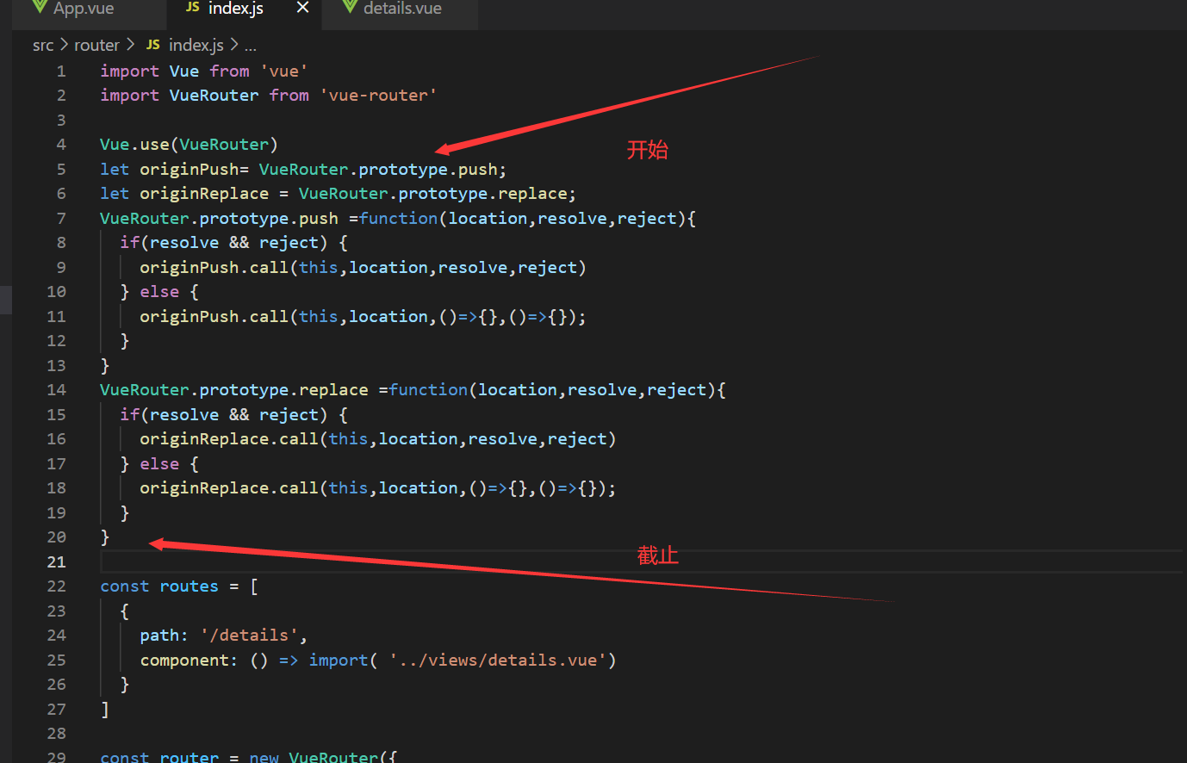This screenshot has height=763, width=1187.
Task: Click originReplace.call on line 16
Action: 229,439
